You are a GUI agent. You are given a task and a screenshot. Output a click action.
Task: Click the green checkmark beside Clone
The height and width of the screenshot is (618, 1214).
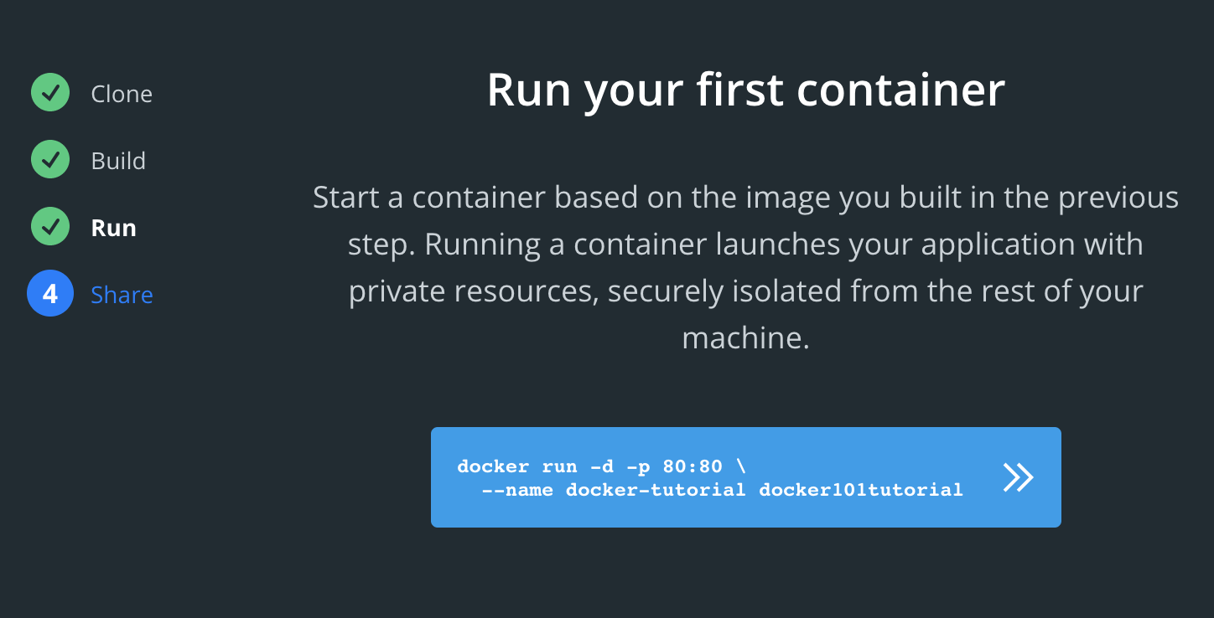[50, 93]
